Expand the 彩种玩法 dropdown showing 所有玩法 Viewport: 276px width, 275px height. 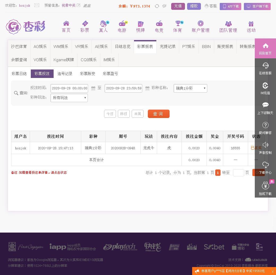point(69,98)
